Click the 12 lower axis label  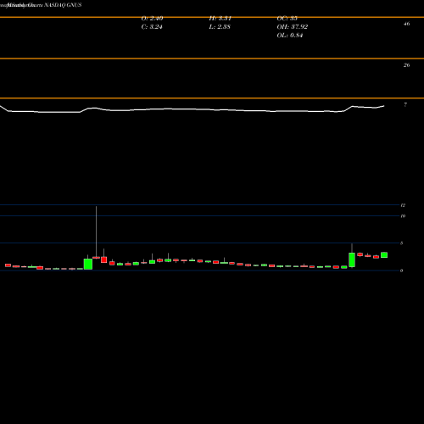click(x=403, y=205)
